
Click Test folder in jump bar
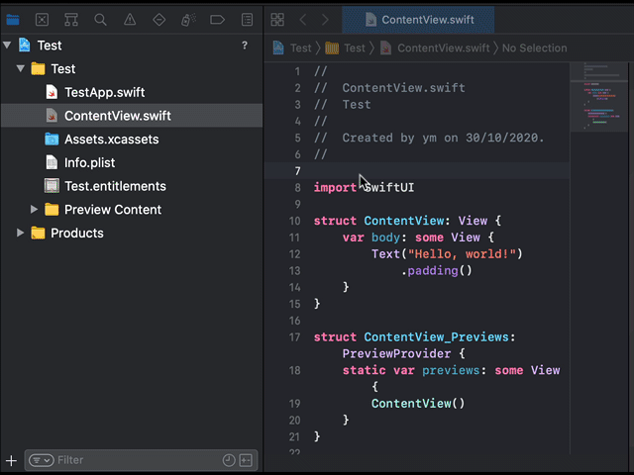(x=346, y=47)
